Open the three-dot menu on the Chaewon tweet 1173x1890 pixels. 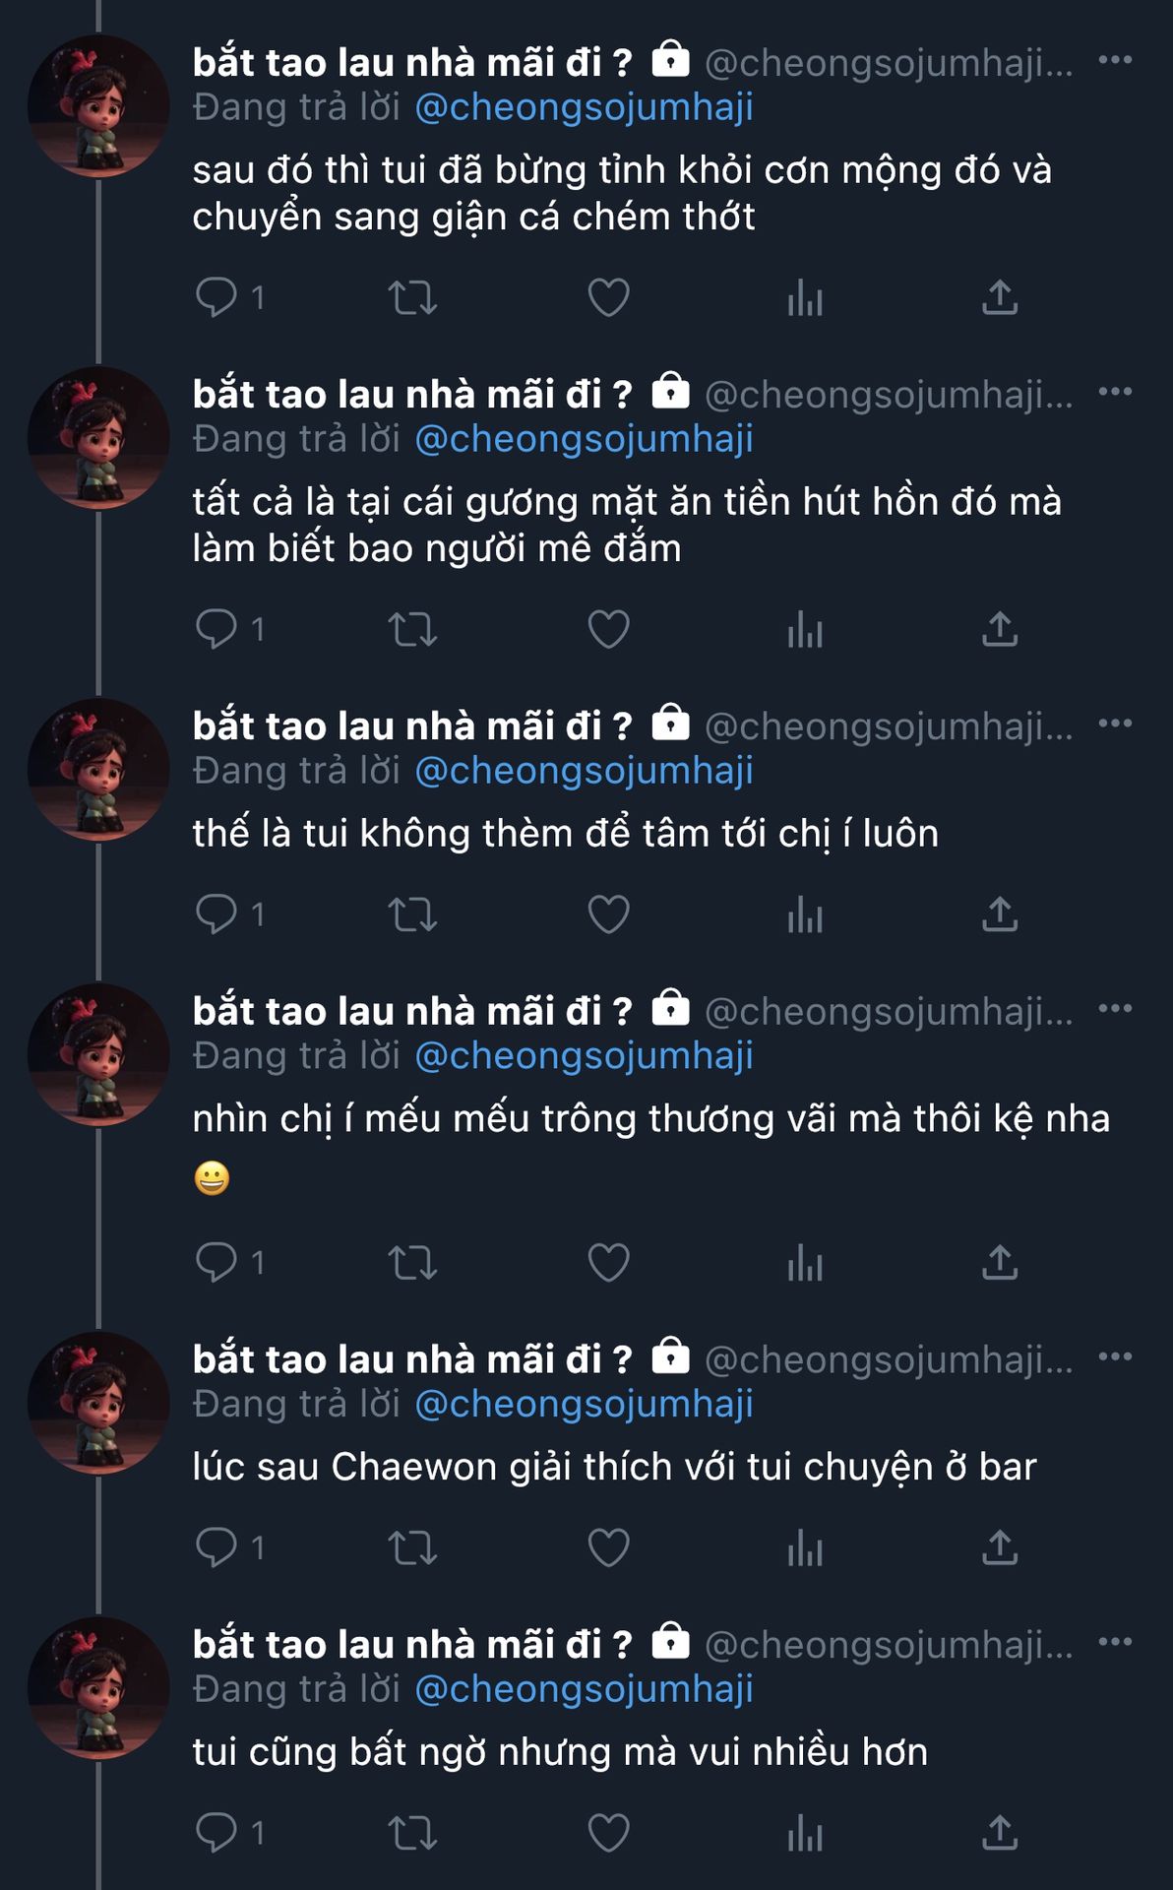coord(1115,1357)
